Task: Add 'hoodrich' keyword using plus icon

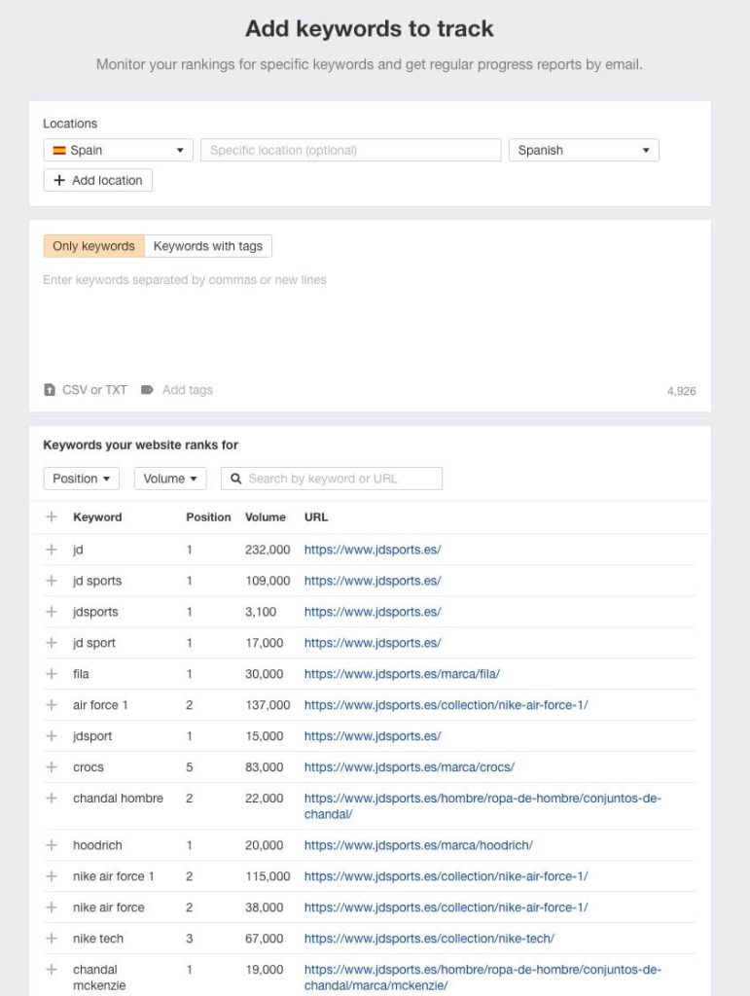Action: point(52,845)
